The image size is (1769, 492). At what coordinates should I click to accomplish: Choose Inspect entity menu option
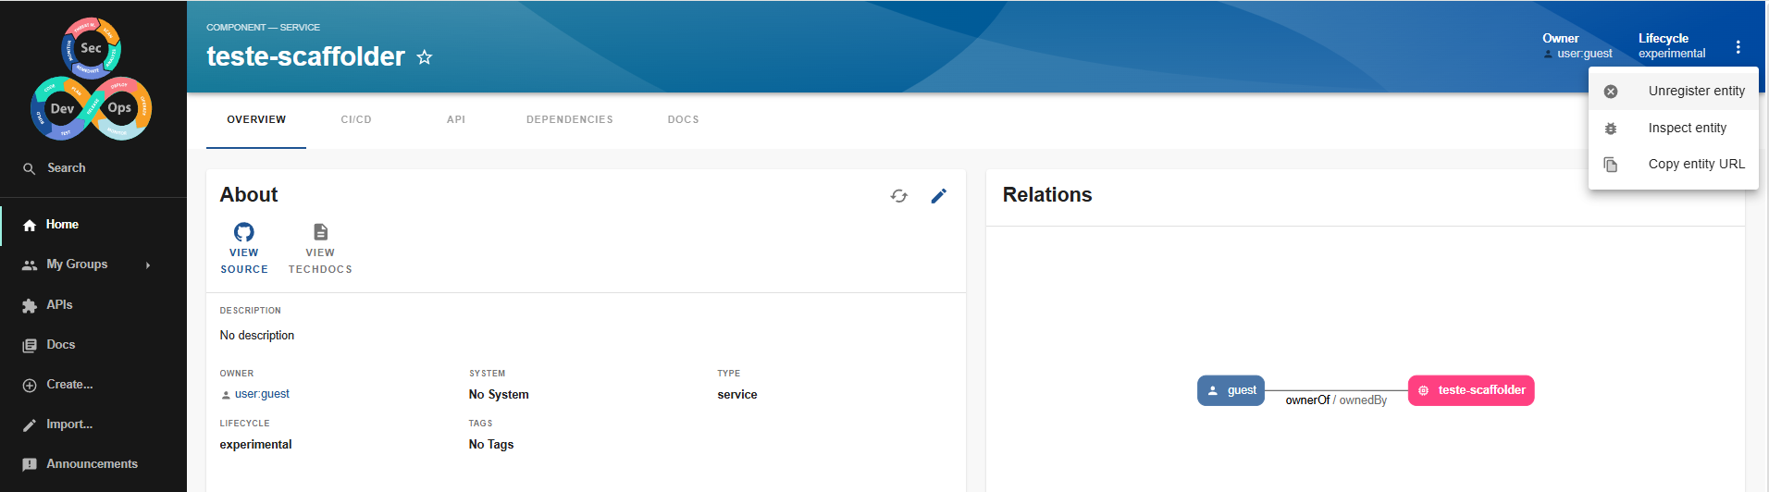pos(1686,128)
